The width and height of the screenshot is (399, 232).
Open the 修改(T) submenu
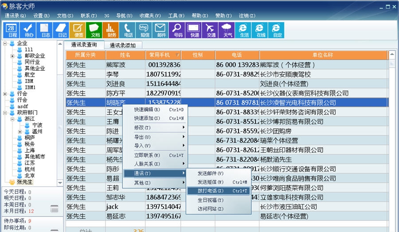155,128
